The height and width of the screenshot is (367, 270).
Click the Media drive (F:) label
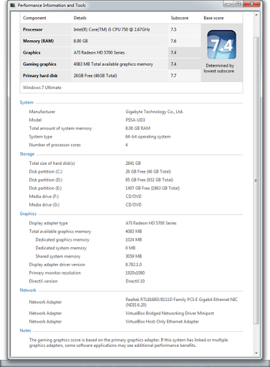[44, 196]
